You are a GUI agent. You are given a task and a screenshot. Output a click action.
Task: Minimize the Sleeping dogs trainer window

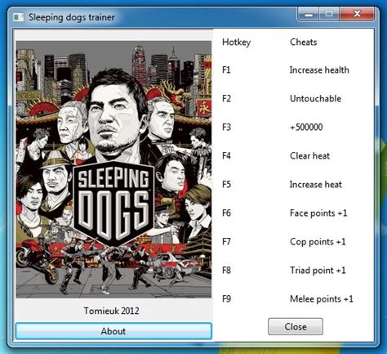pyautogui.click(x=309, y=14)
